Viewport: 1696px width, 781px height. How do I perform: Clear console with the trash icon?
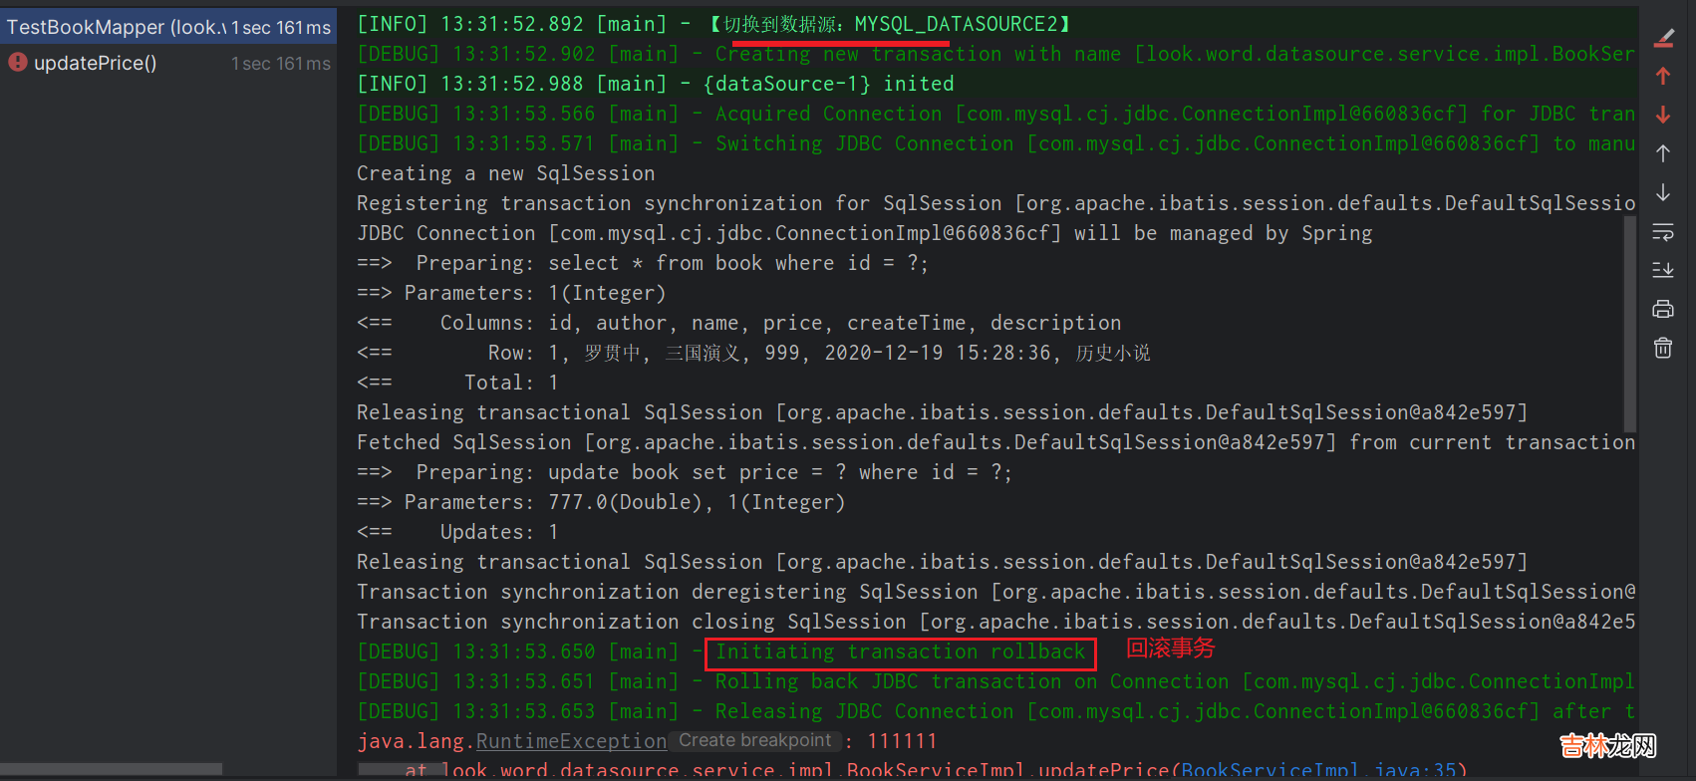point(1663,348)
